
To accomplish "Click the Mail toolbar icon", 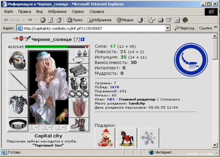I will [150, 20].
